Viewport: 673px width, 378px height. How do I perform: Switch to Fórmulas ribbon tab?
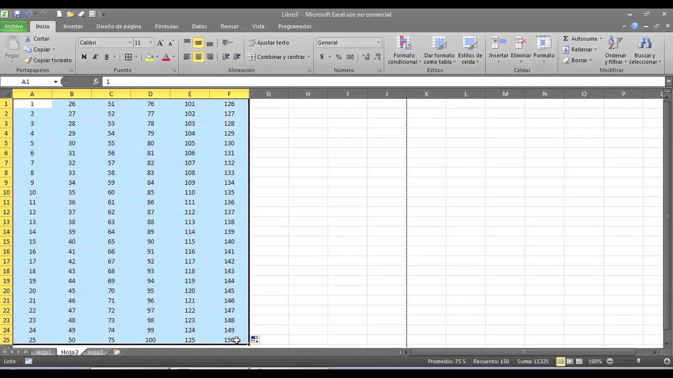coord(167,26)
